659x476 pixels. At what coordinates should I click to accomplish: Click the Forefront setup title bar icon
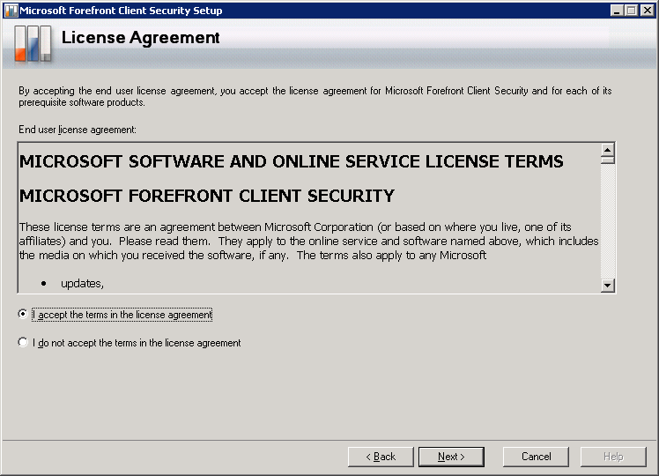pyautogui.click(x=11, y=11)
